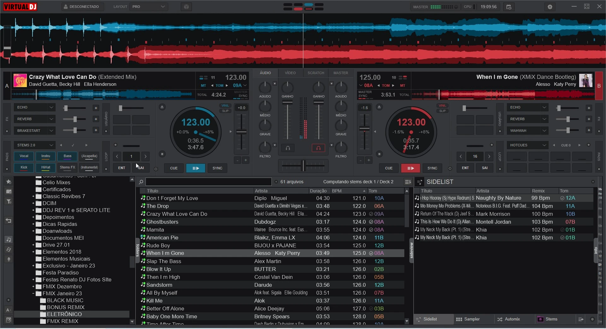Image resolution: width=606 pixels, height=329 pixels.
Task: Open the favorites star panel in sidebar
Action: [x=9, y=182]
